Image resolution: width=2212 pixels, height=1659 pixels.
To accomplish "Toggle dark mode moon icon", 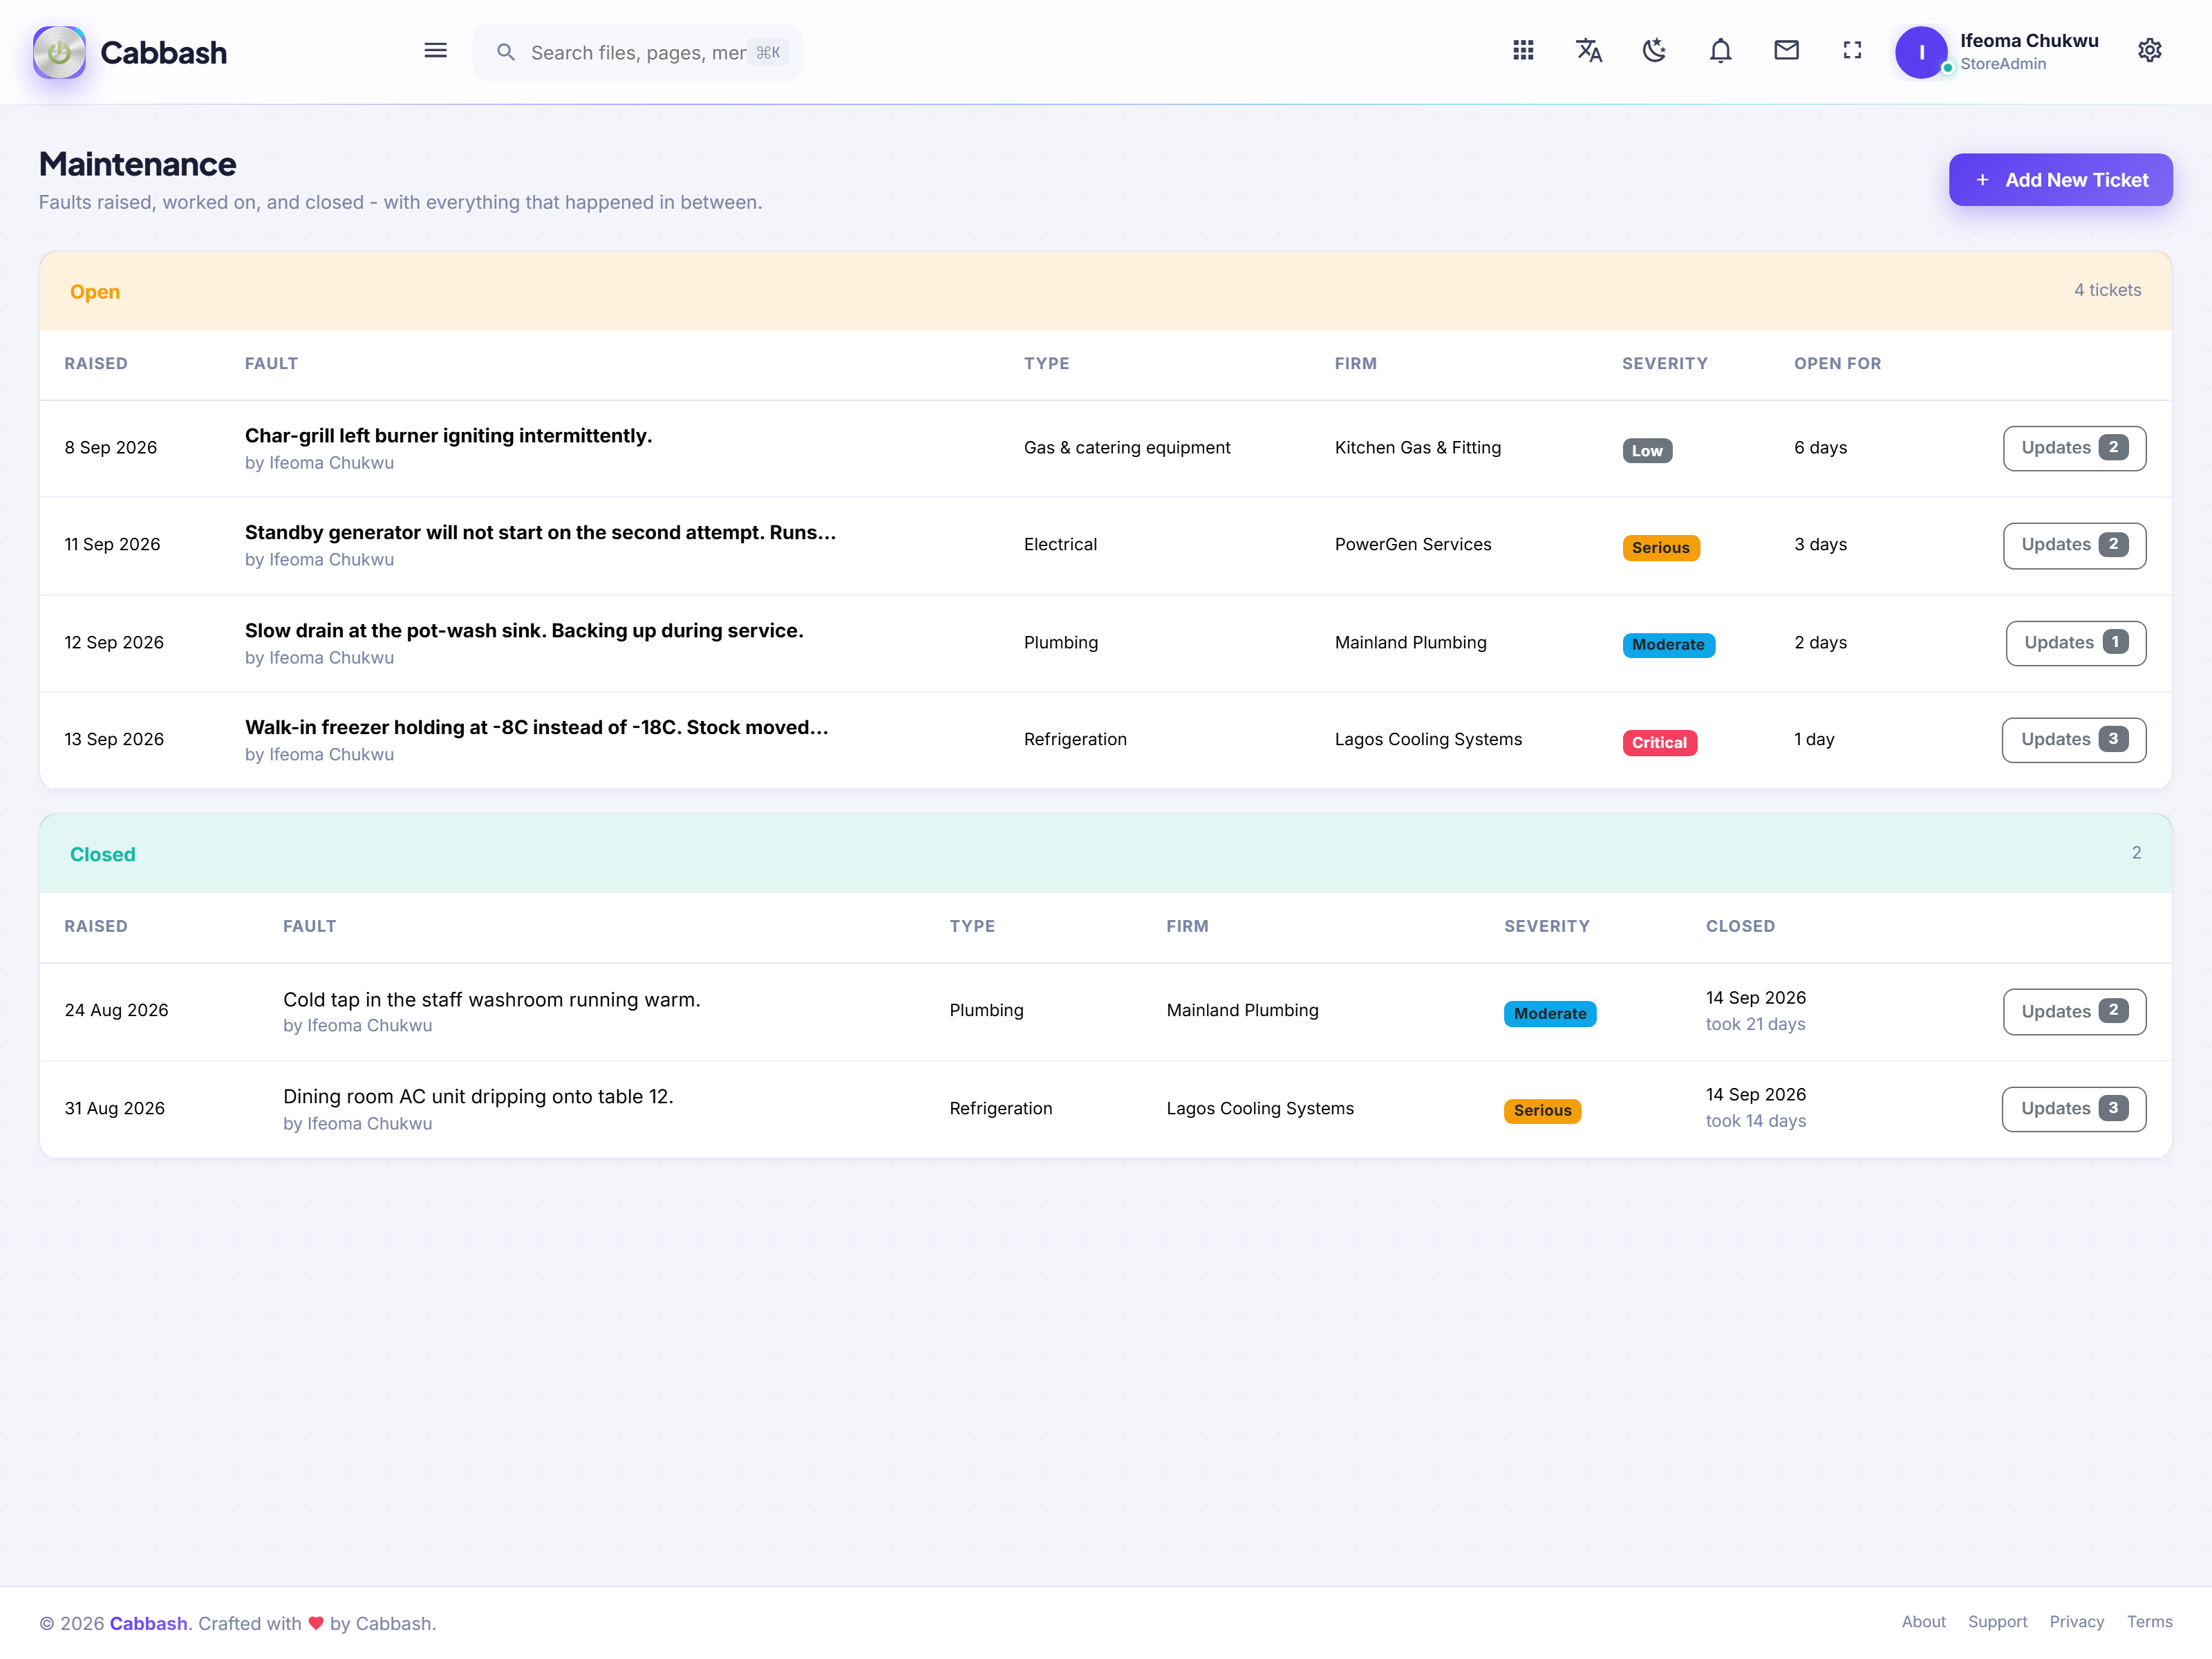I will click(x=1655, y=51).
